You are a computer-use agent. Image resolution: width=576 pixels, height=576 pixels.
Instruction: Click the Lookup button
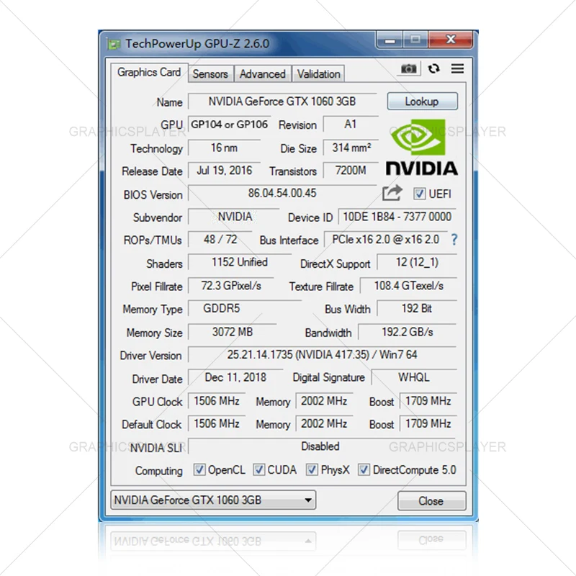click(422, 102)
